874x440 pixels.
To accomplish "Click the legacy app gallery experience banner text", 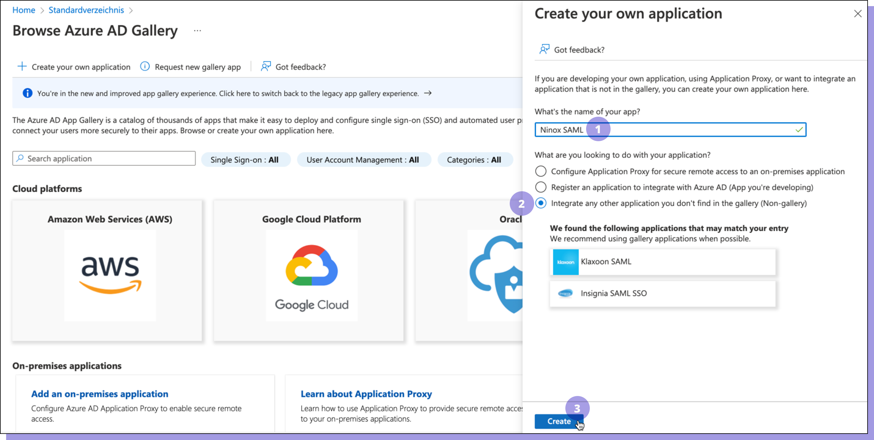I will 228,93.
